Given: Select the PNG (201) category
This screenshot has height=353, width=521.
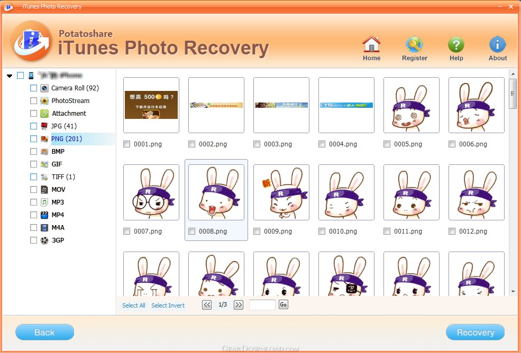Looking at the screenshot, I should click(67, 139).
